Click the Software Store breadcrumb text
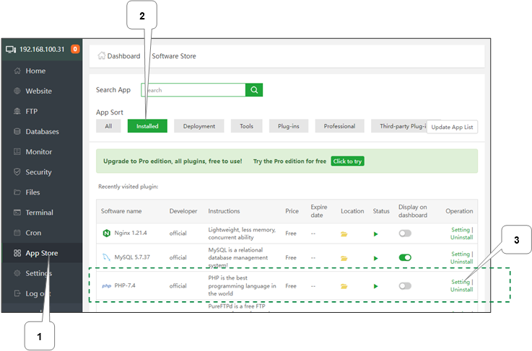The height and width of the screenshot is (351, 532). 174,56
